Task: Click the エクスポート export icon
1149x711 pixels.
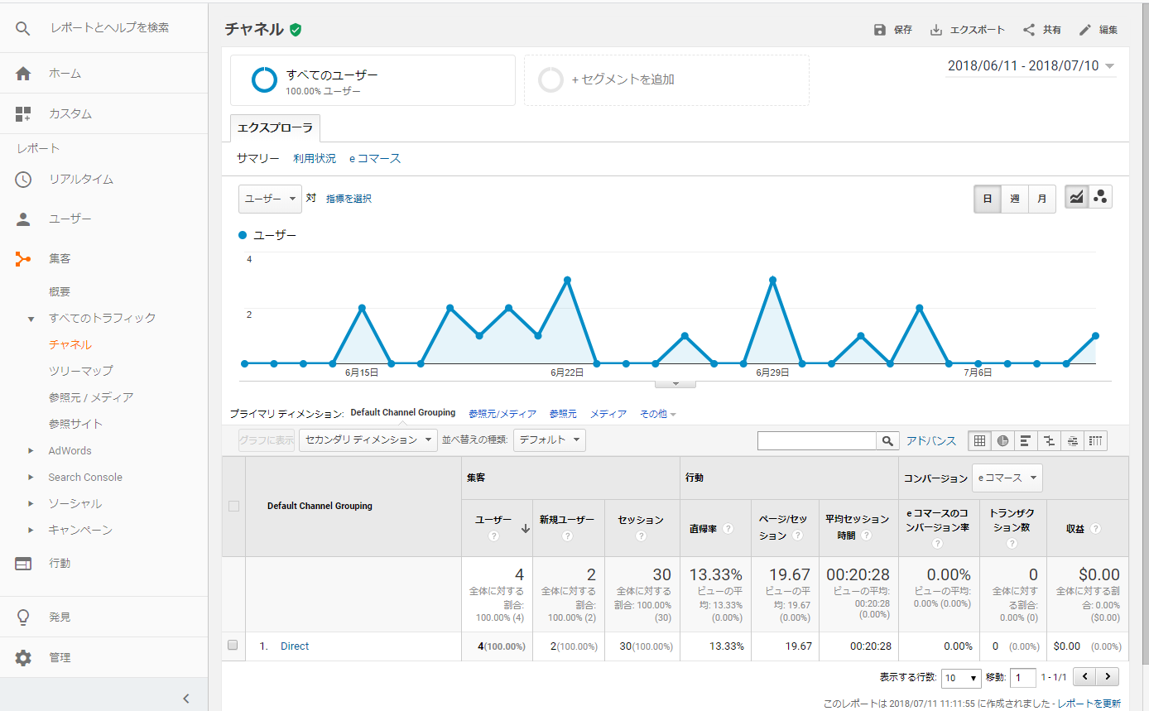Action: (x=936, y=30)
